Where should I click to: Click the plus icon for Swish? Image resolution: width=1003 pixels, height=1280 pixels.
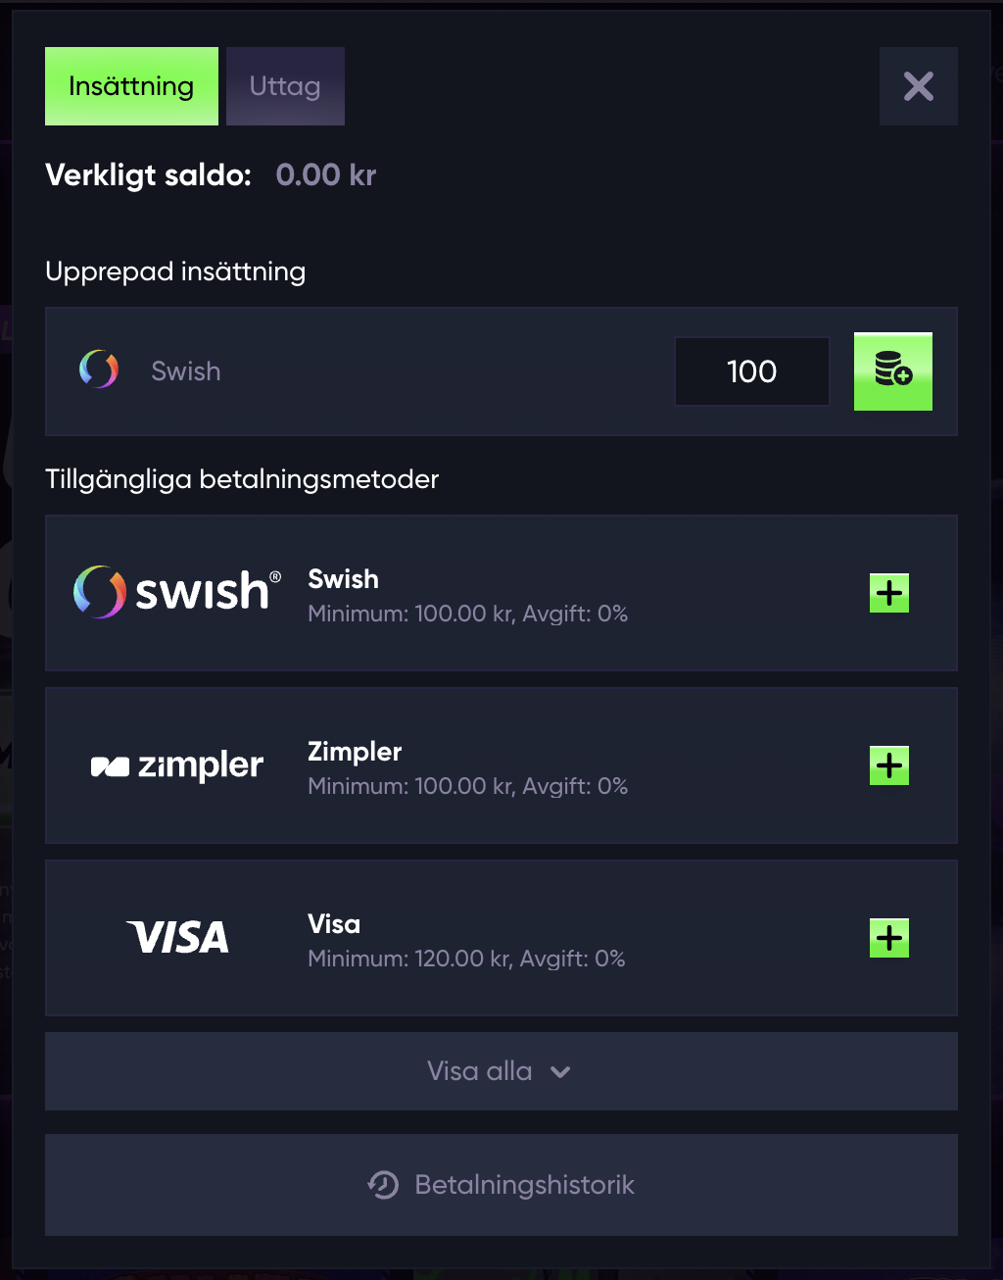pyautogui.click(x=888, y=592)
